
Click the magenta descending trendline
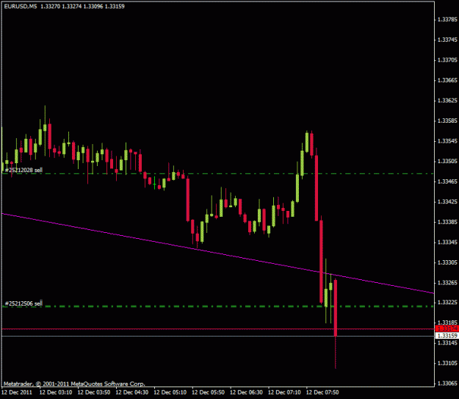(217, 253)
